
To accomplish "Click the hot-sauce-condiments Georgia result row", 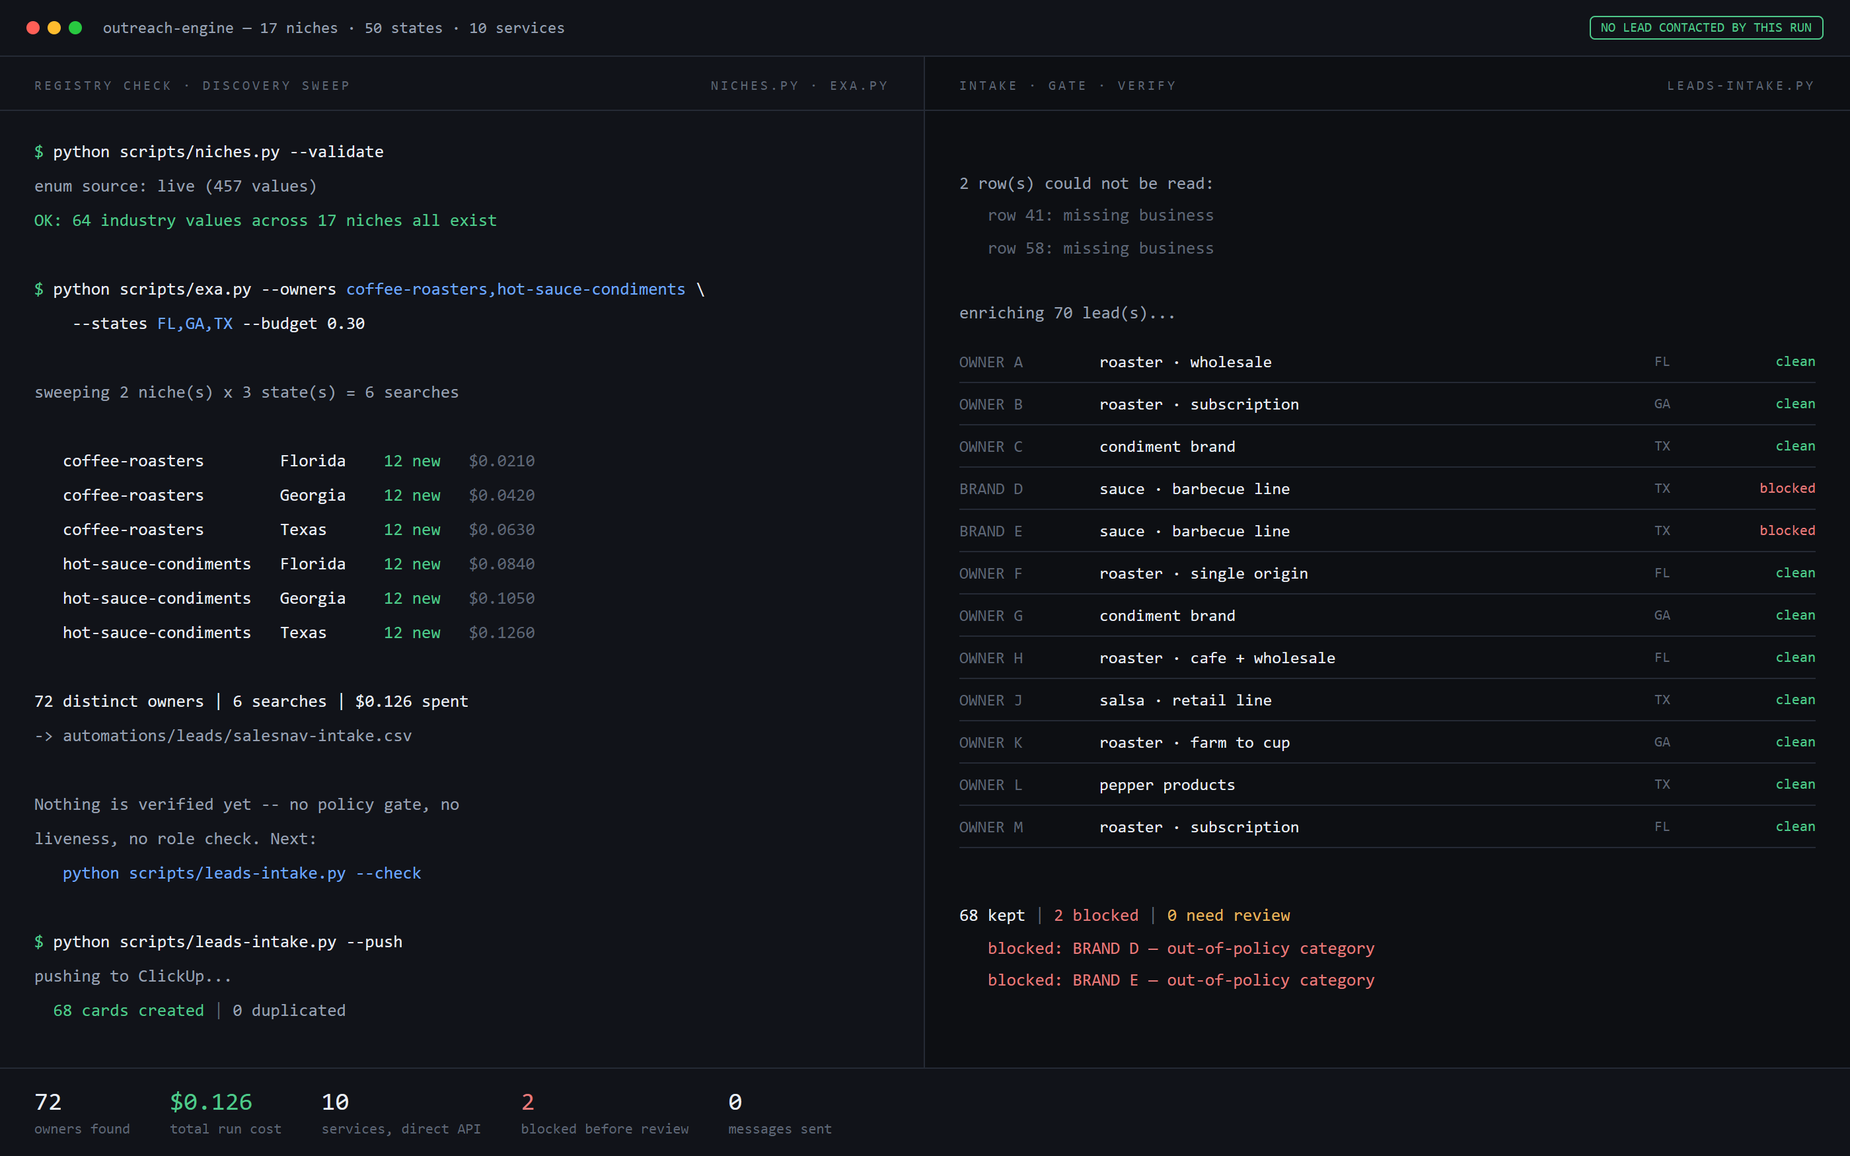I will (299, 598).
